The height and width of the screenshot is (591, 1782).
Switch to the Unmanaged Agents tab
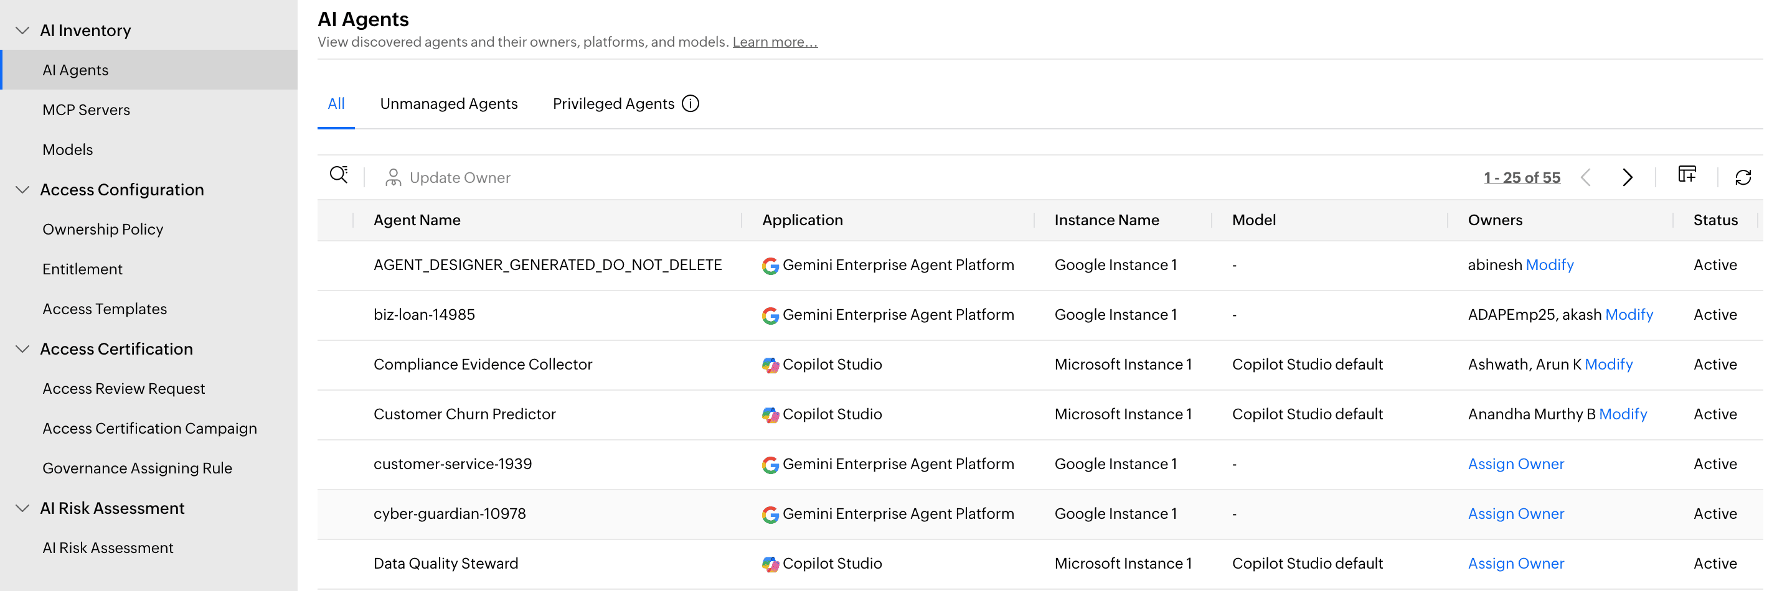tap(449, 104)
